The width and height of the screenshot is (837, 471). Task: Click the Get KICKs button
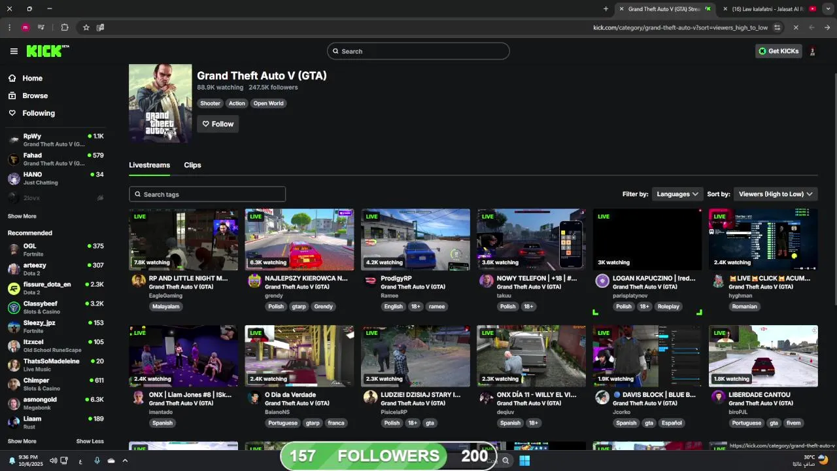(x=778, y=51)
